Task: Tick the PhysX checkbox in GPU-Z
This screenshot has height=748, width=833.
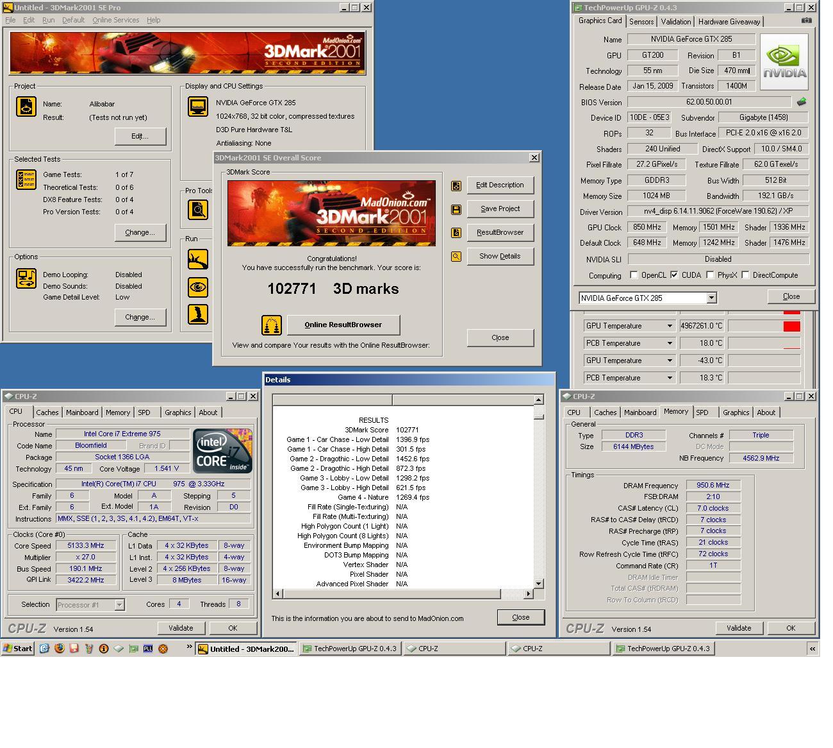Action: coord(710,275)
